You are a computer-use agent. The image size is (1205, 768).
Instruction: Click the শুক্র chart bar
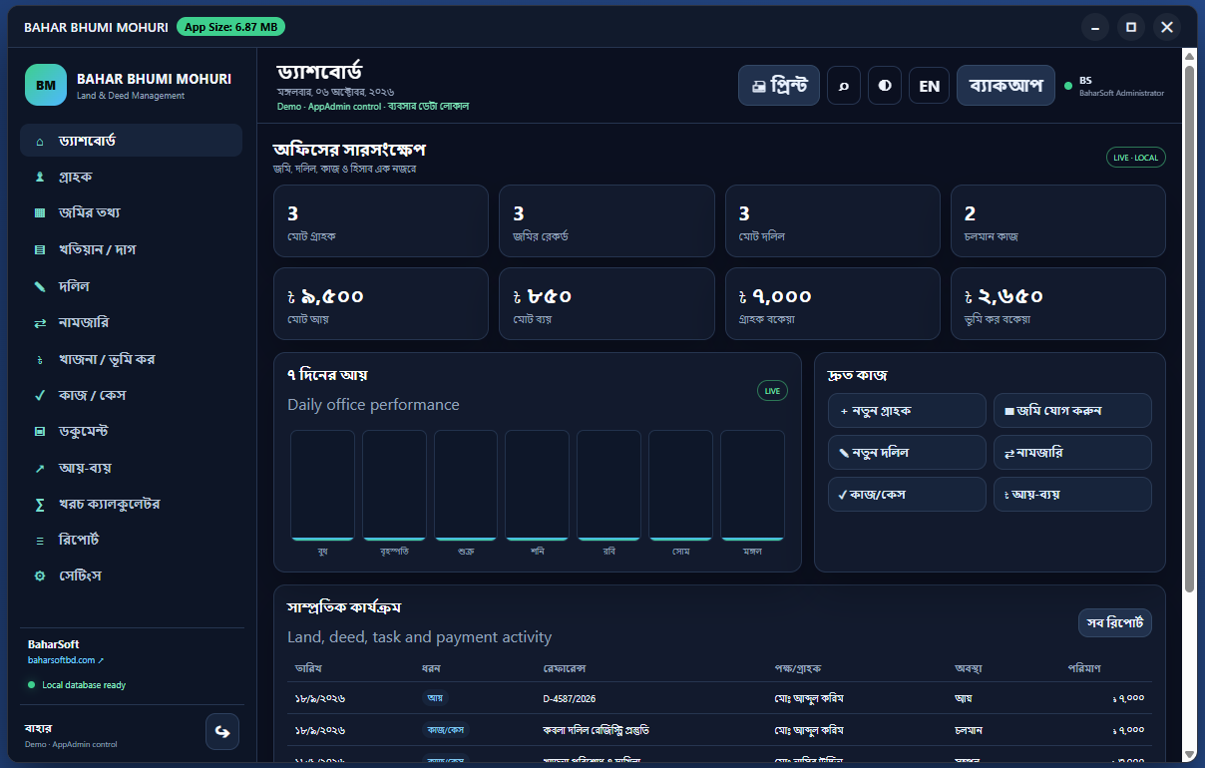click(x=466, y=485)
